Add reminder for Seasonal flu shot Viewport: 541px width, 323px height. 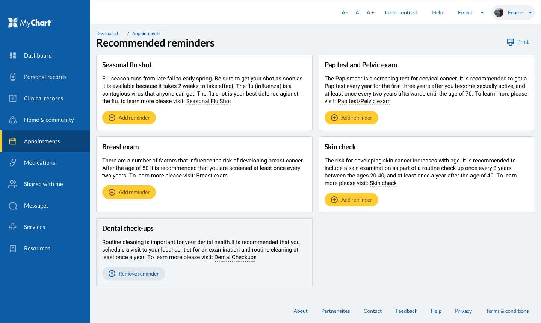[129, 118]
